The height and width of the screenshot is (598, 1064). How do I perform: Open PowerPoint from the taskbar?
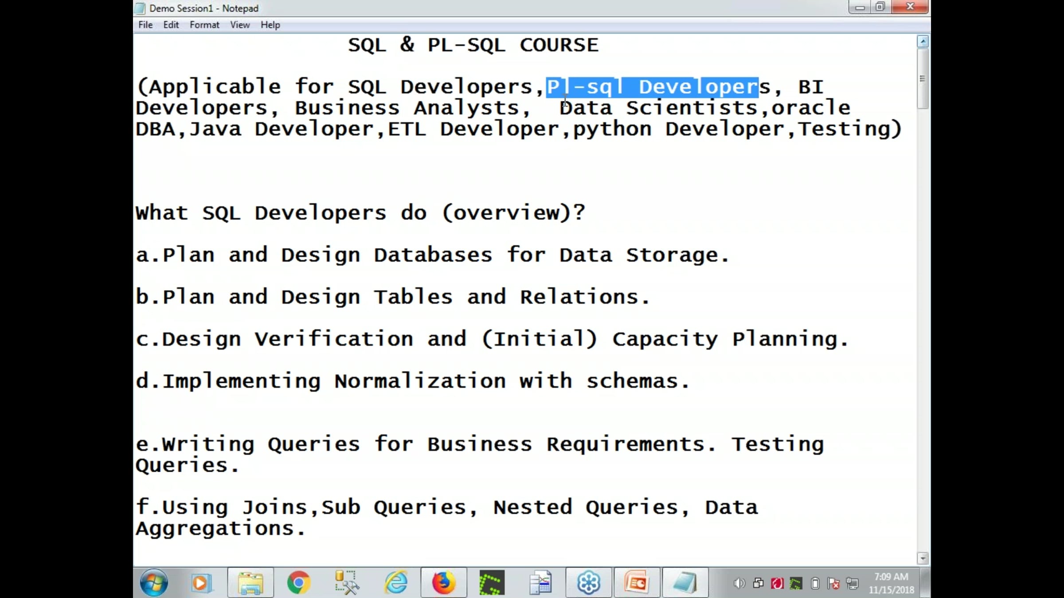click(x=637, y=583)
